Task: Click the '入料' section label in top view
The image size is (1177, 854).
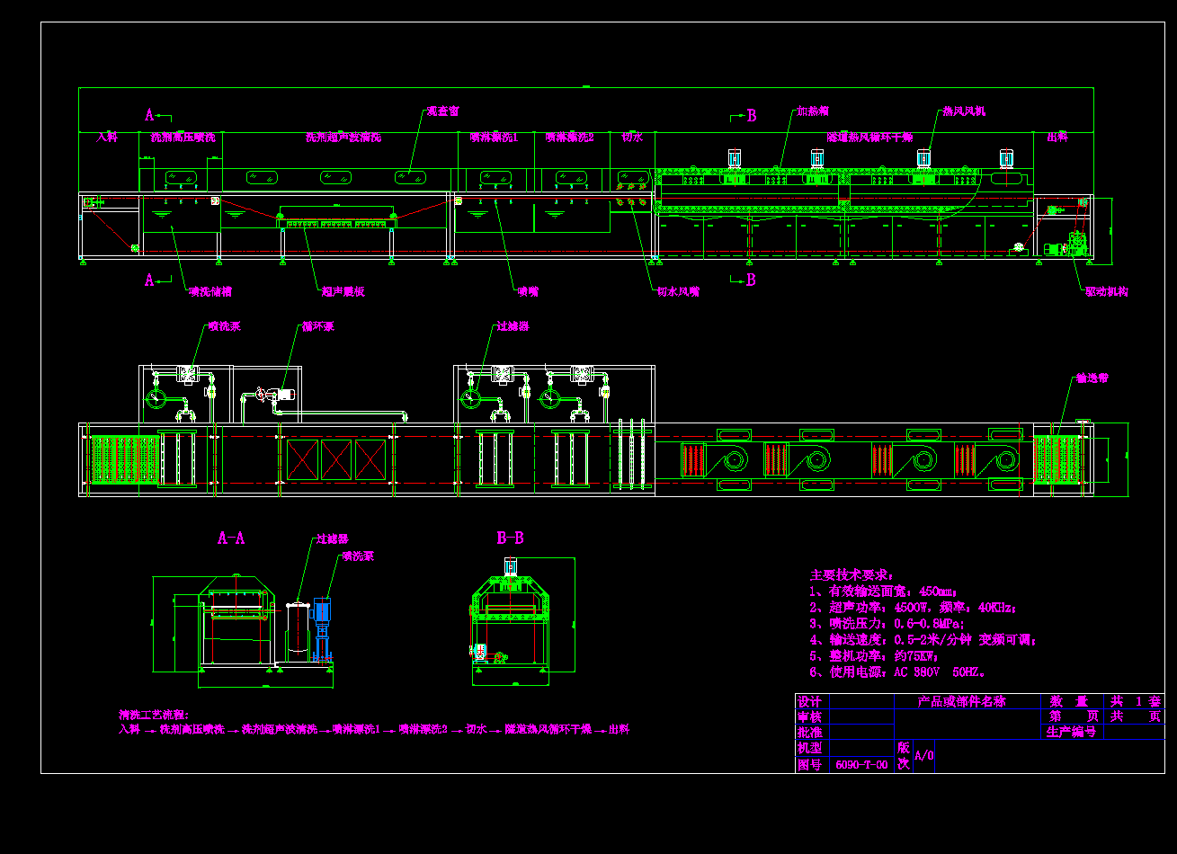Action: 107,138
